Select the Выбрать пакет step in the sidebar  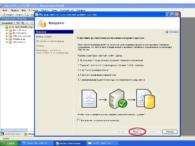44,36
